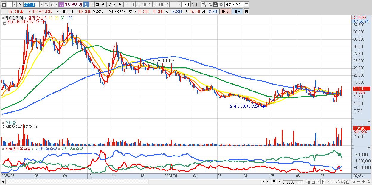Click the pencil drawing tool icon
The image size is (372, 185).
click(338, 181)
